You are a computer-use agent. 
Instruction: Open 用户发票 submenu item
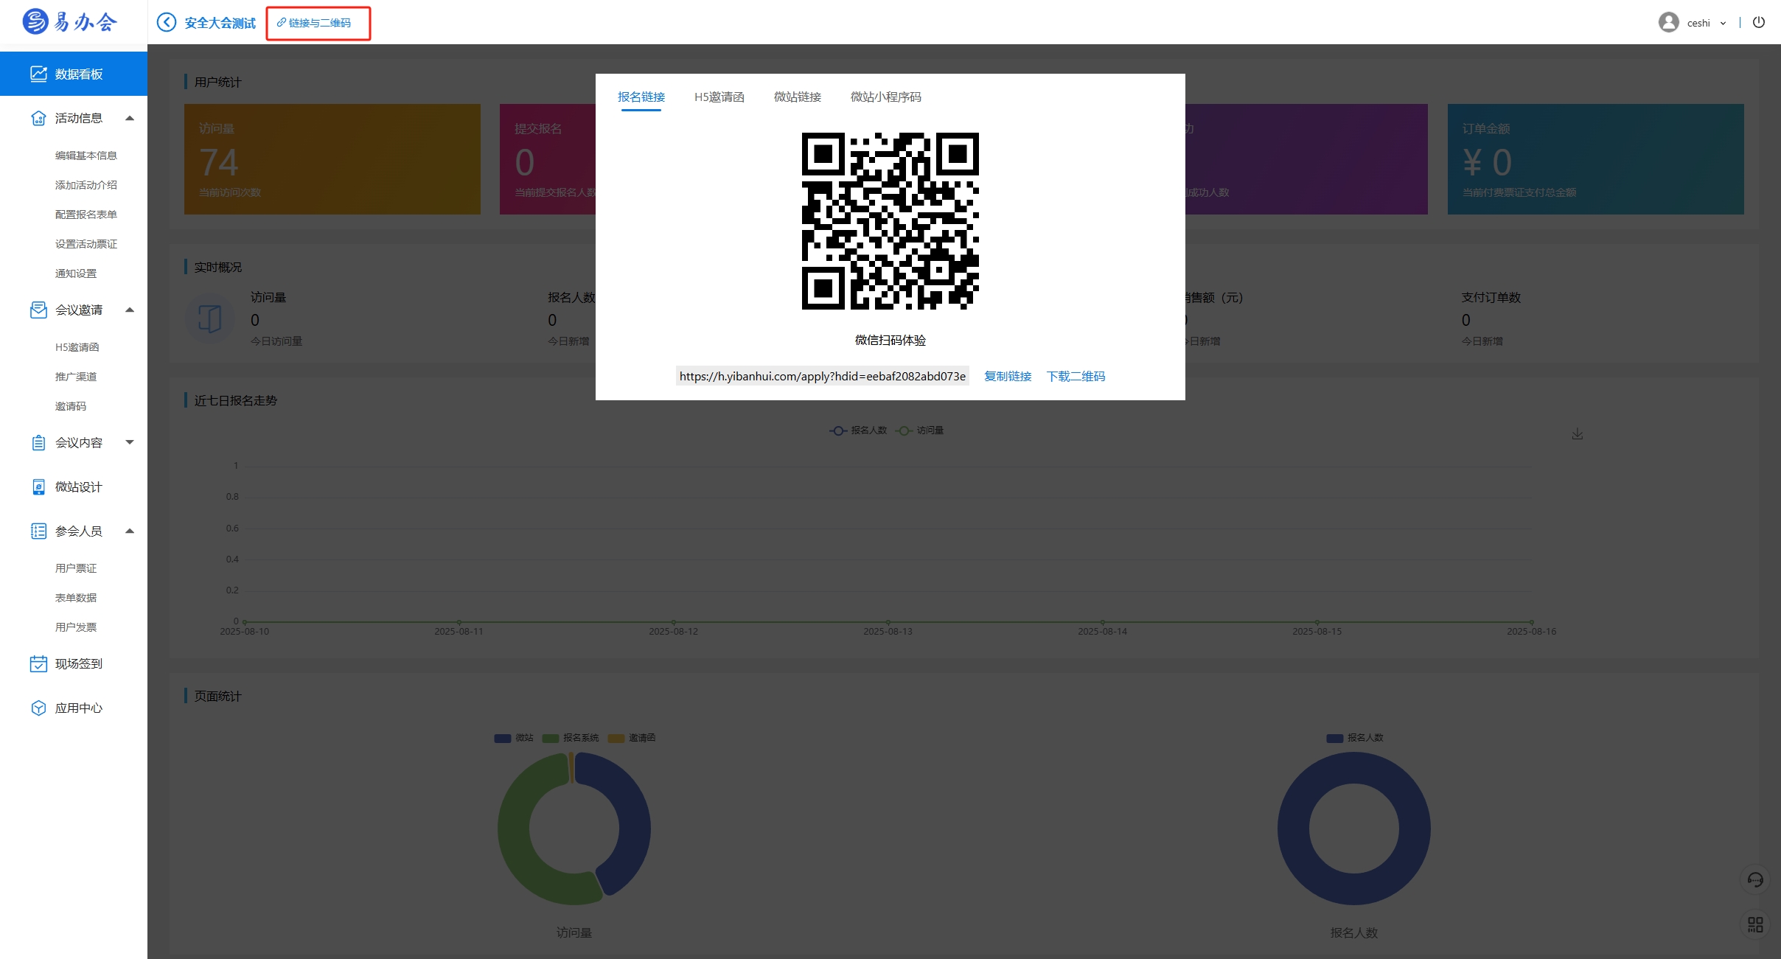(76, 627)
